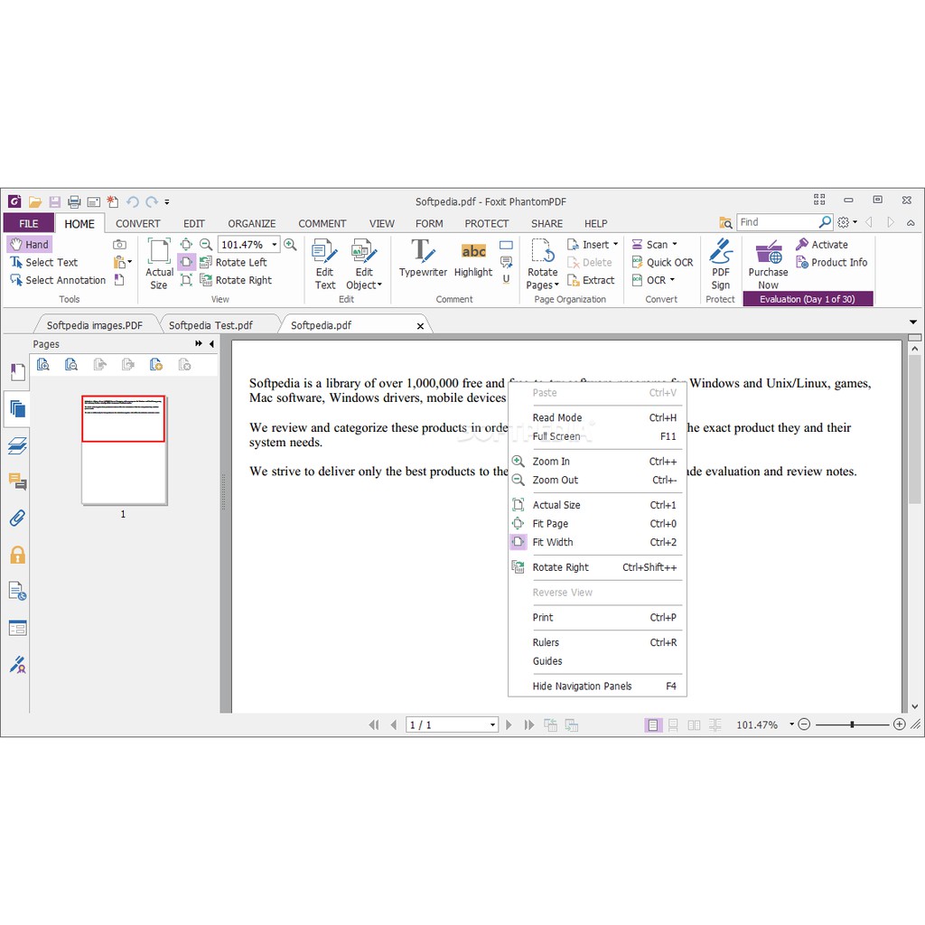
Task: Activate the Hand tool
Action: point(29,245)
